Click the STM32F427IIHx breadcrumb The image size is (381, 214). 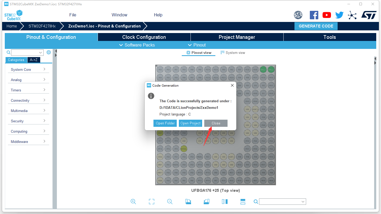coord(42,26)
